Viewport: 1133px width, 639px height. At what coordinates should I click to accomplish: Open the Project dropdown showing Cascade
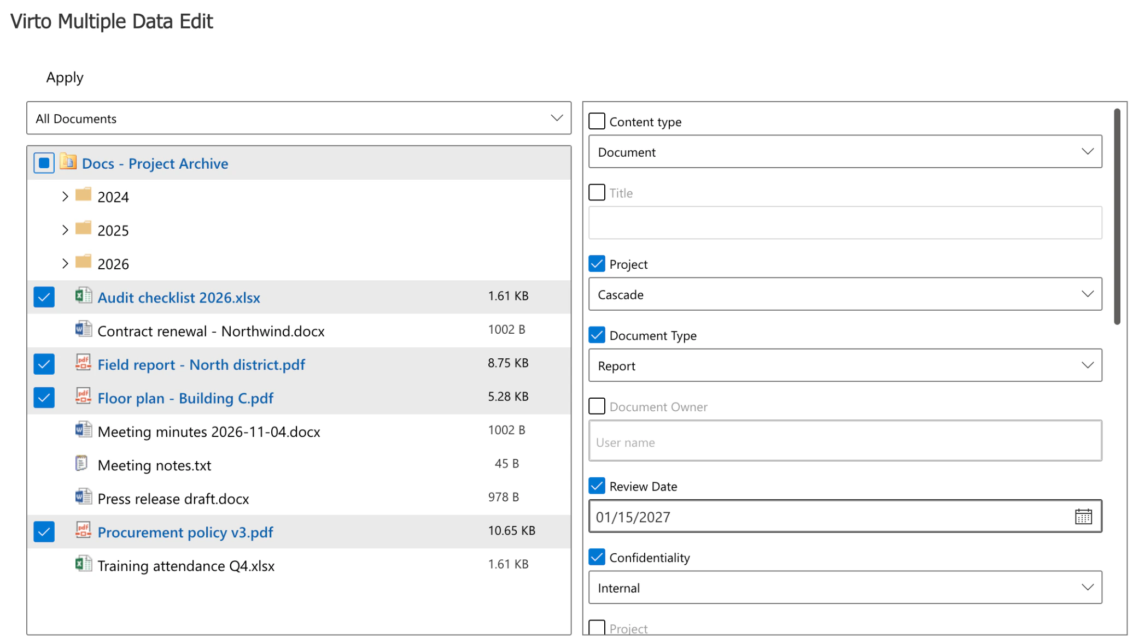click(845, 294)
